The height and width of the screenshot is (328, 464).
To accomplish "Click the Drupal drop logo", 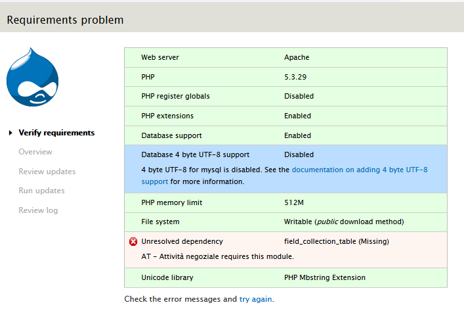I will tap(32, 77).
